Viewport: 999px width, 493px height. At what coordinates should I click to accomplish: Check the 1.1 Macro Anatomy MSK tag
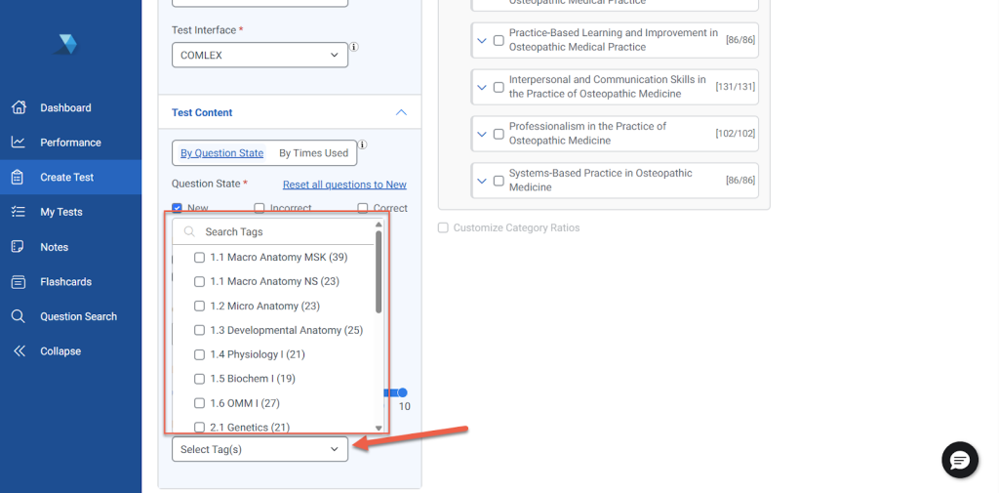[200, 258]
